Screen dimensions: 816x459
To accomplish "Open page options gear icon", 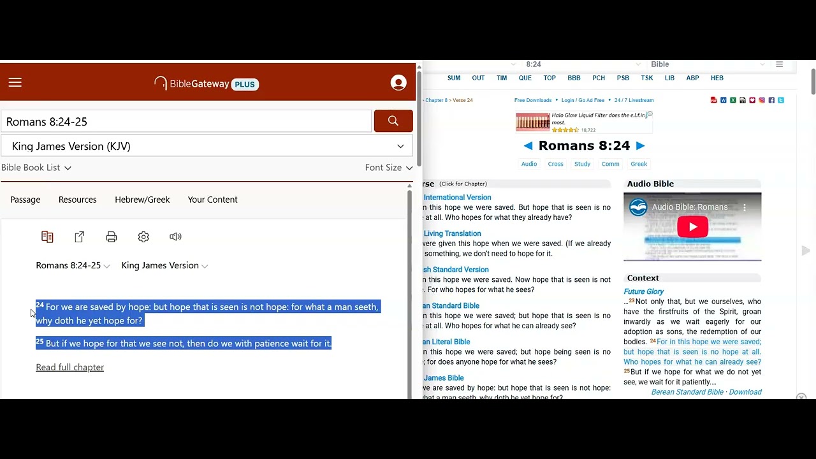I will [143, 237].
